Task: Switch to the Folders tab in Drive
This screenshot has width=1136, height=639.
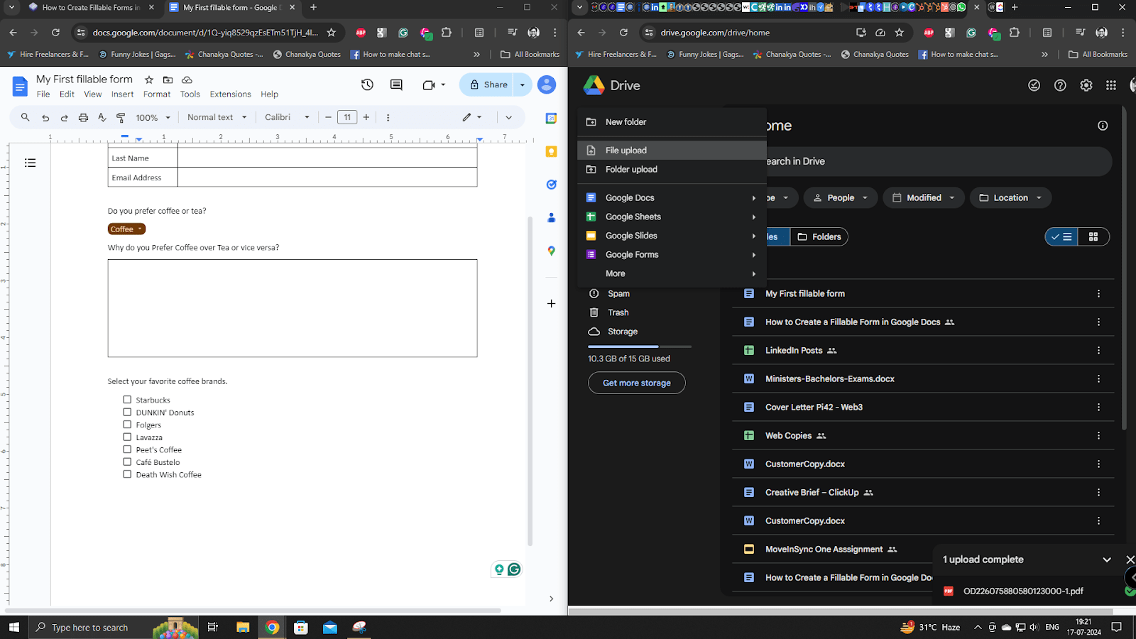Action: (819, 236)
